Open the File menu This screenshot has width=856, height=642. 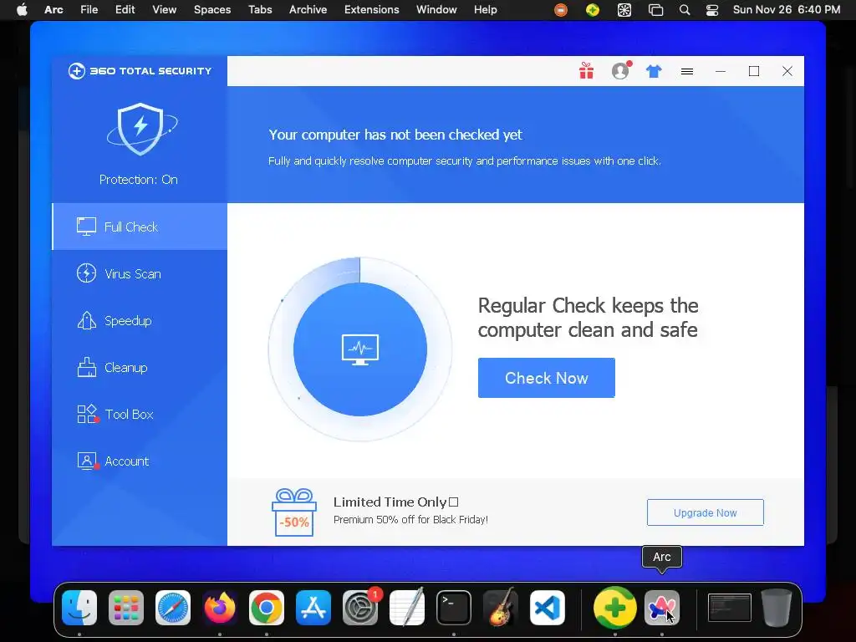point(89,10)
